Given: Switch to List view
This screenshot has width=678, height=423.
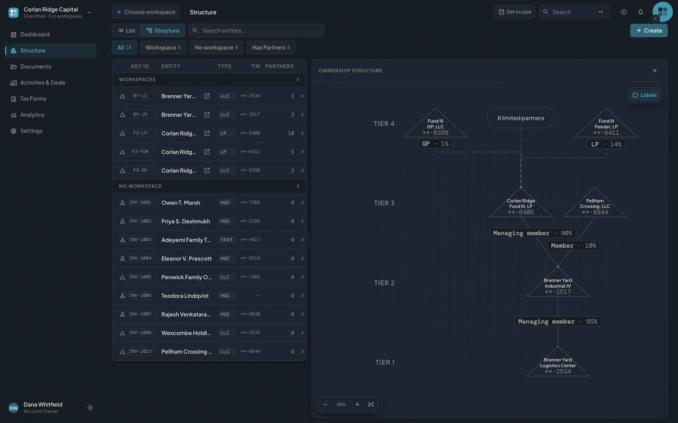Looking at the screenshot, I should coord(126,30).
